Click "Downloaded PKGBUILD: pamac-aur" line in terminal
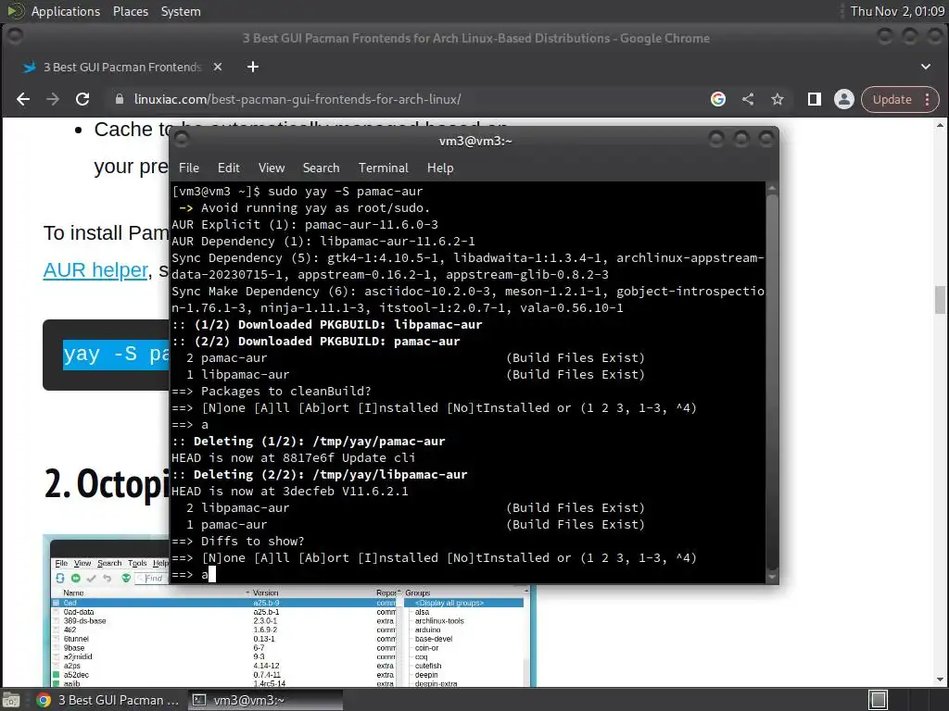The height and width of the screenshot is (711, 949). pyautogui.click(x=348, y=341)
